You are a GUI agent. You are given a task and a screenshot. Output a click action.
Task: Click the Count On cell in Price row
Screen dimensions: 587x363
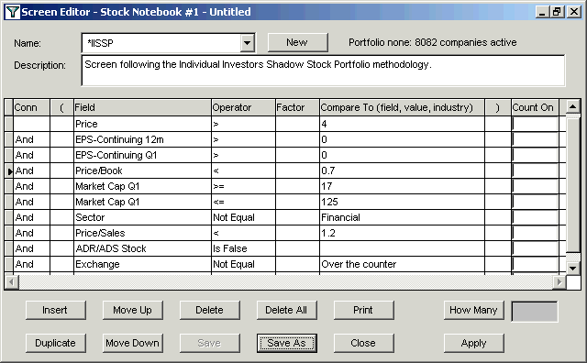point(535,124)
